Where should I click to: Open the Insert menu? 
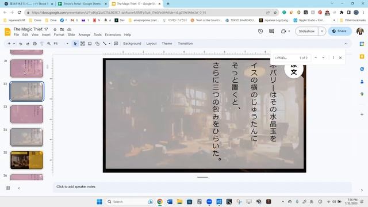tap(46, 34)
